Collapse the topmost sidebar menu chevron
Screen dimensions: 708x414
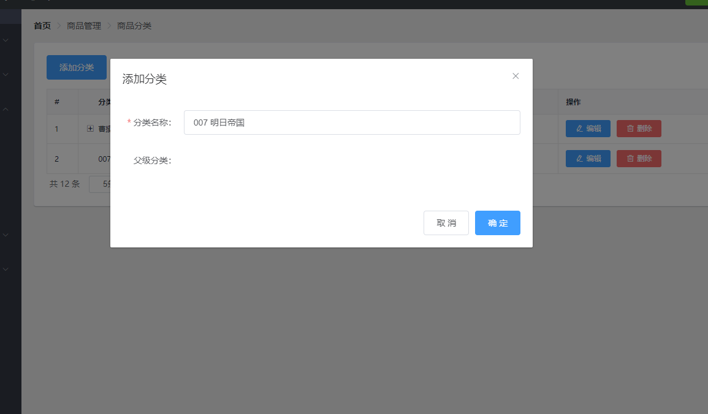click(x=4, y=40)
